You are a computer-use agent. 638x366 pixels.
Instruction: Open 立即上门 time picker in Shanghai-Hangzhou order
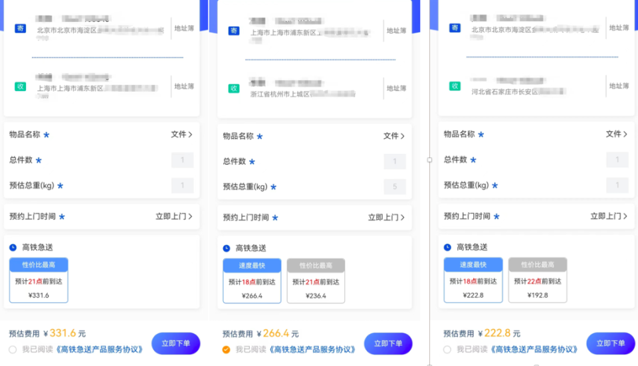tap(386, 218)
